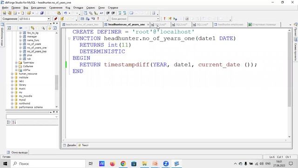This screenshot has width=298, height=168.
Task: Open the Отладка menu
Action: (78, 7)
